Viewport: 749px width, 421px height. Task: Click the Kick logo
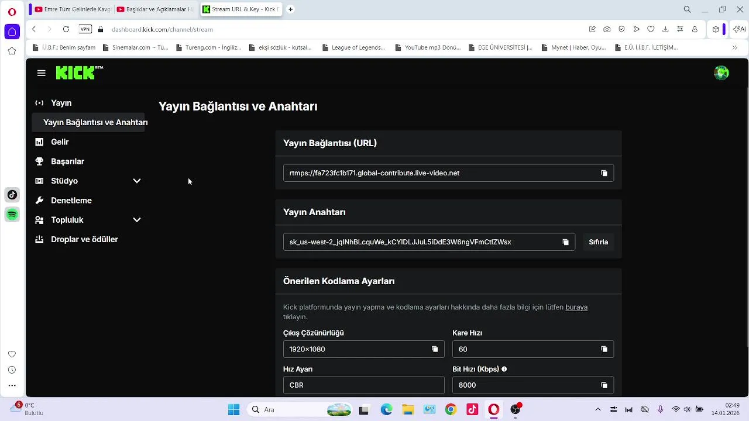pos(79,73)
